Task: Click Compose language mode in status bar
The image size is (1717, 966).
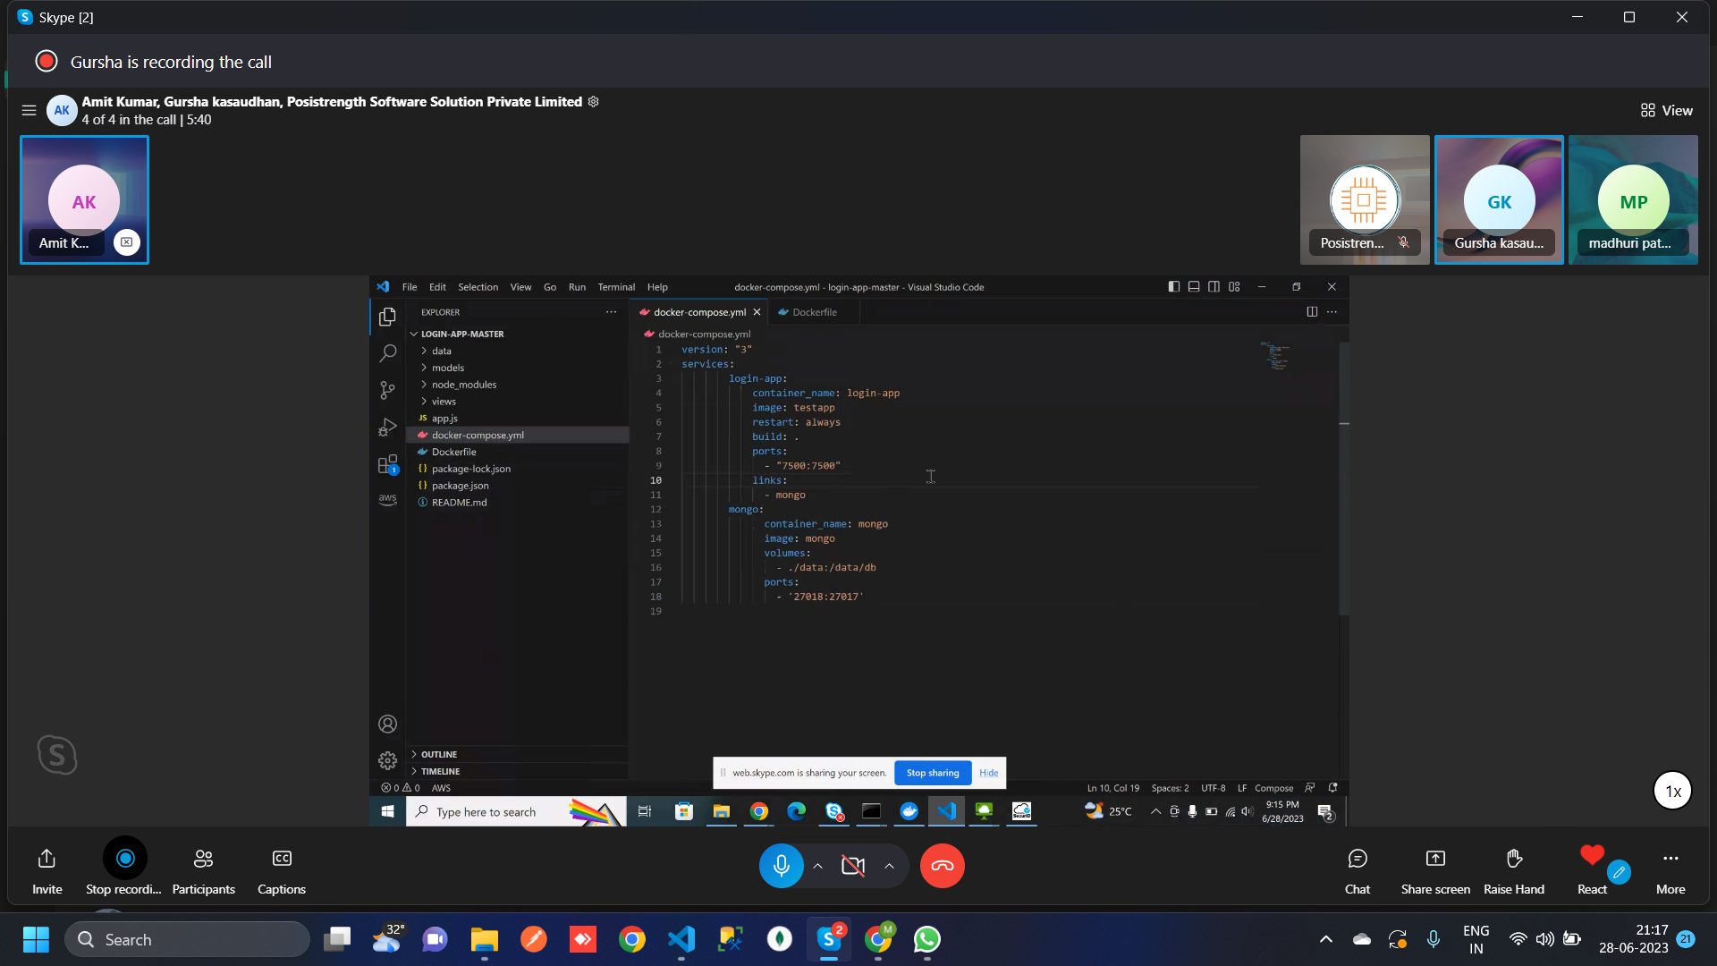Action: point(1273,788)
